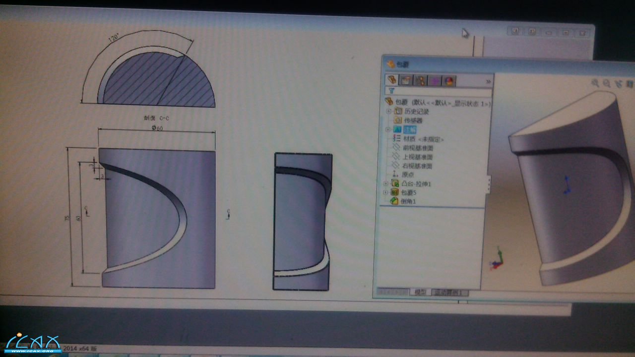Click the Ø60 diameter dimension in drawing
The image size is (635, 357).
pos(157,128)
